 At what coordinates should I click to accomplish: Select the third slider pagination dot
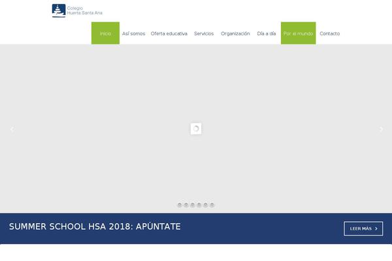[x=193, y=205]
